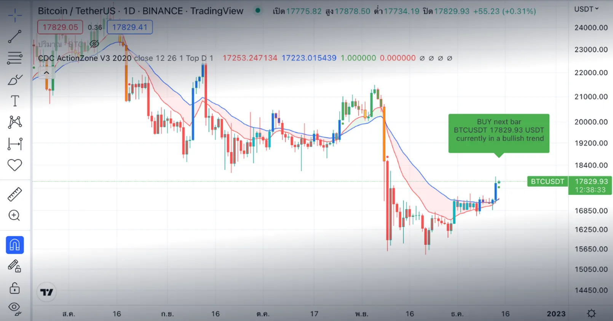Click the TradingView logo
Screen dimensions: 613x321
[47, 292]
